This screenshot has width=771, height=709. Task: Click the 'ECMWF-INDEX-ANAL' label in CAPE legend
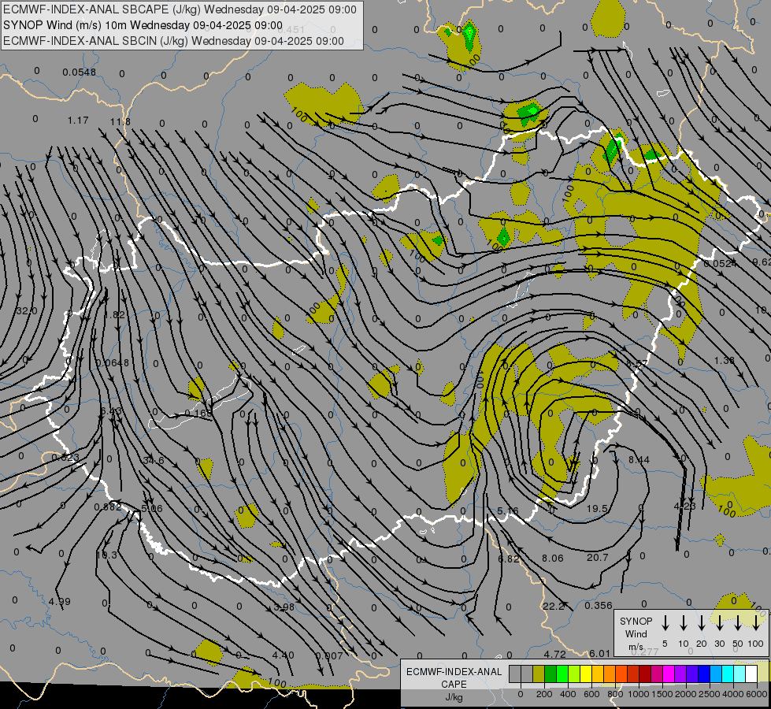tap(454, 672)
